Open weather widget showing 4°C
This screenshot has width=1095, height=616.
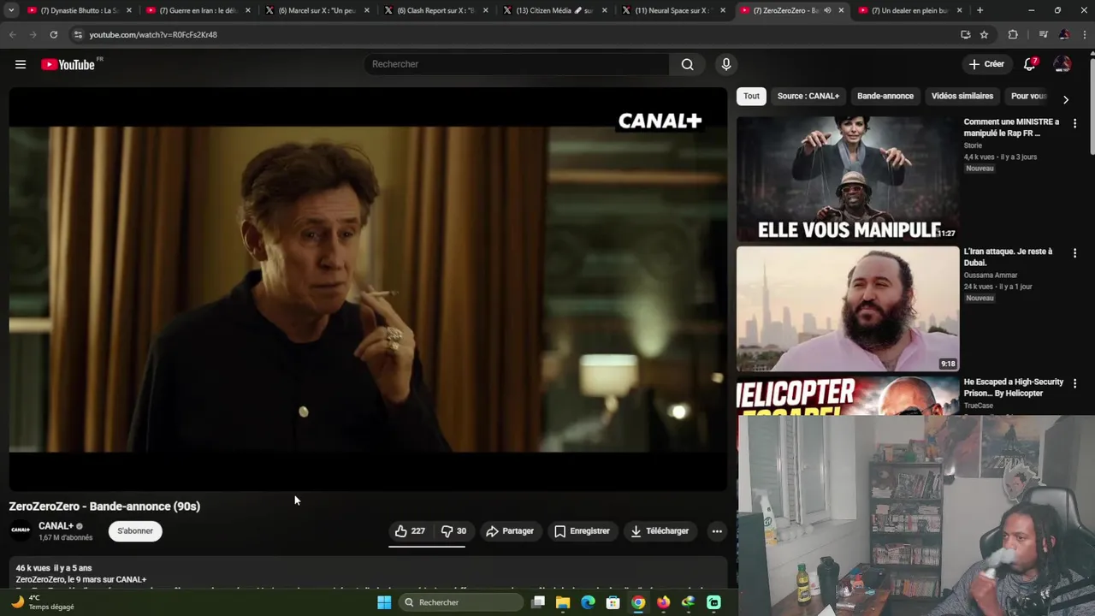tap(43, 602)
